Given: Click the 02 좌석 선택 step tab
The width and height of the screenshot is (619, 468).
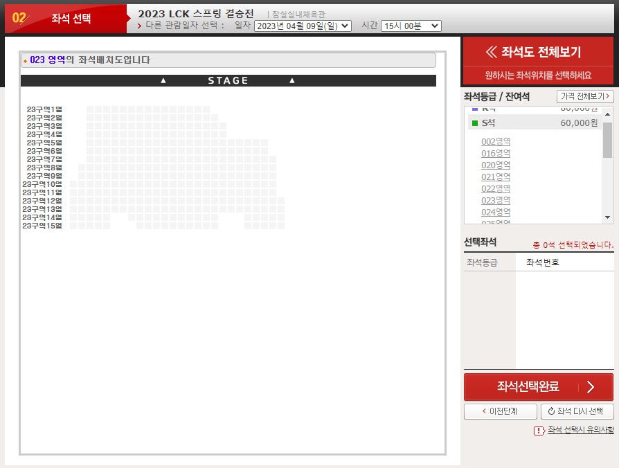Looking at the screenshot, I should pos(66,19).
